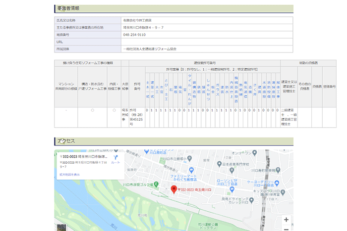
Task: Click the phone number 048-254-9110
Action: 134,35
